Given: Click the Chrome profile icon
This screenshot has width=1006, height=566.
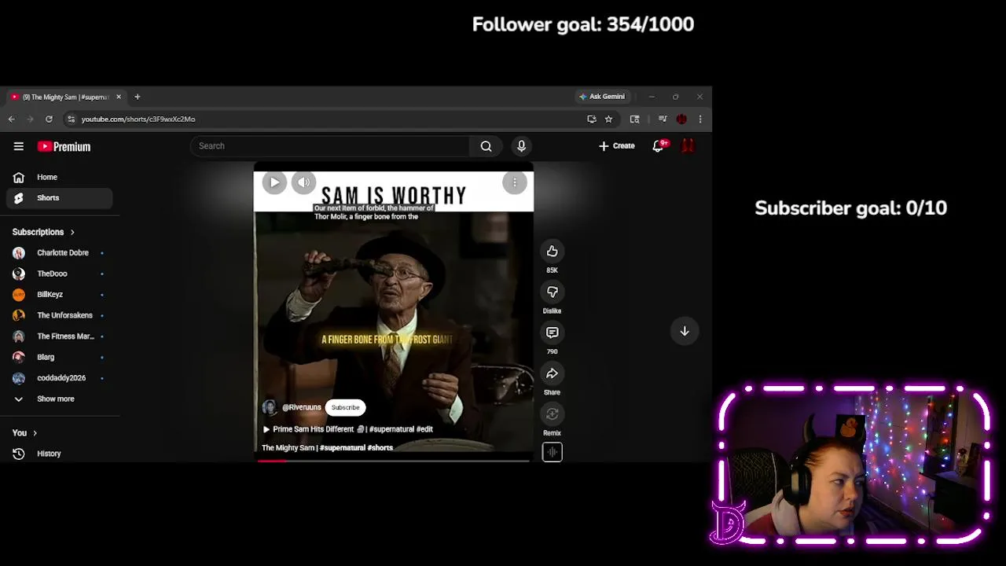Looking at the screenshot, I should click(681, 119).
